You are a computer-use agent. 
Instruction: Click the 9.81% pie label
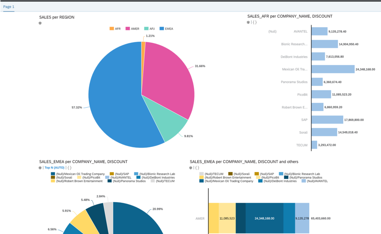click(188, 136)
